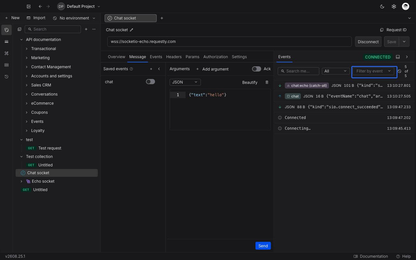Click the chat:echo incoming arrow icon
The height and width of the screenshot is (260, 416).
280,85
